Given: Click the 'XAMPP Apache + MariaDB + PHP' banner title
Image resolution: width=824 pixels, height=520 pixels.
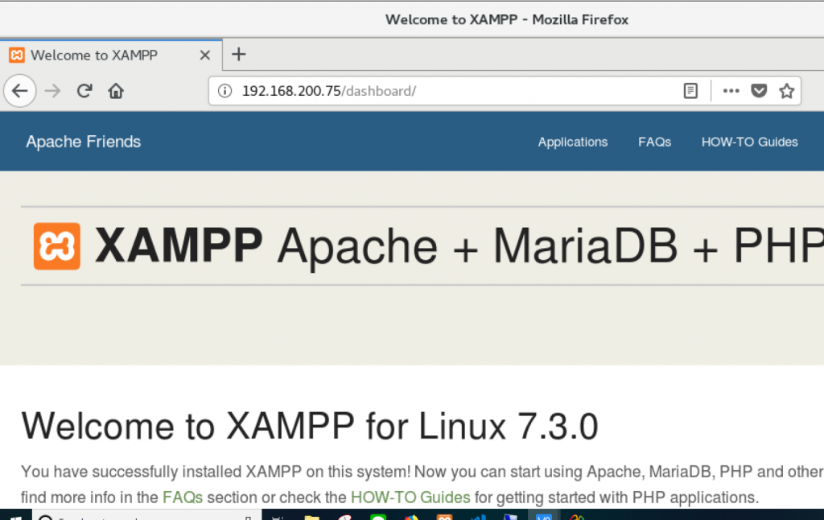Looking at the screenshot, I should point(459,246).
